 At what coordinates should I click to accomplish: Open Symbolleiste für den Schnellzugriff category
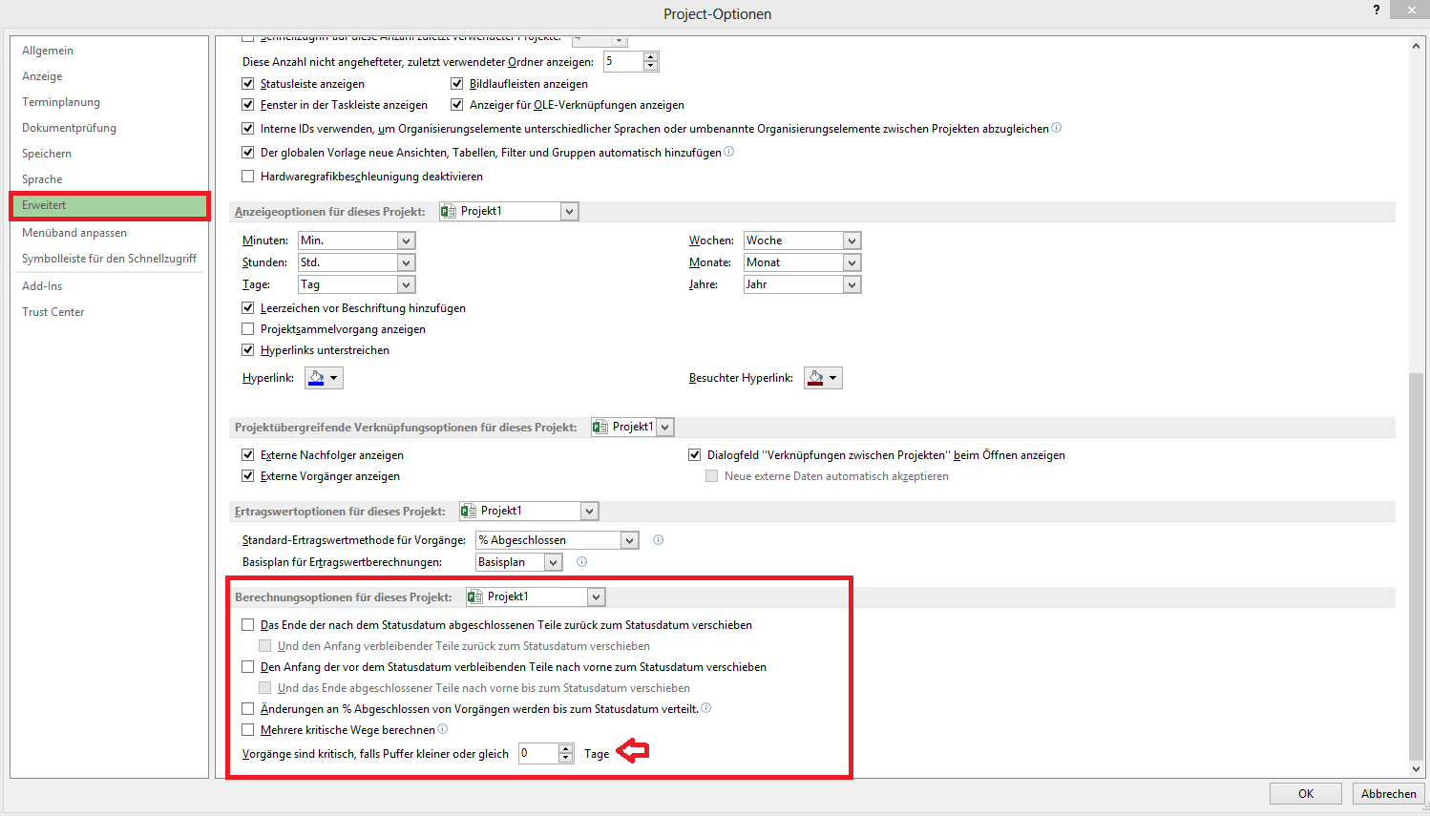point(109,259)
